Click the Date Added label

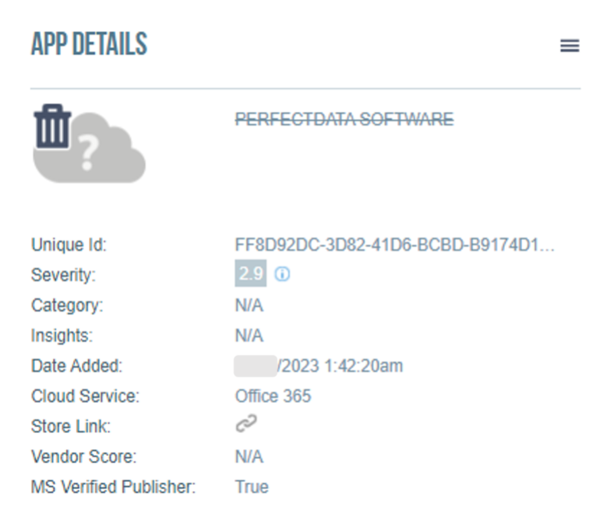click(x=77, y=366)
